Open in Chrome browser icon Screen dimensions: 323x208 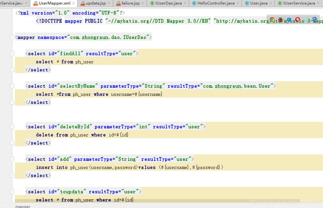coord(272,20)
